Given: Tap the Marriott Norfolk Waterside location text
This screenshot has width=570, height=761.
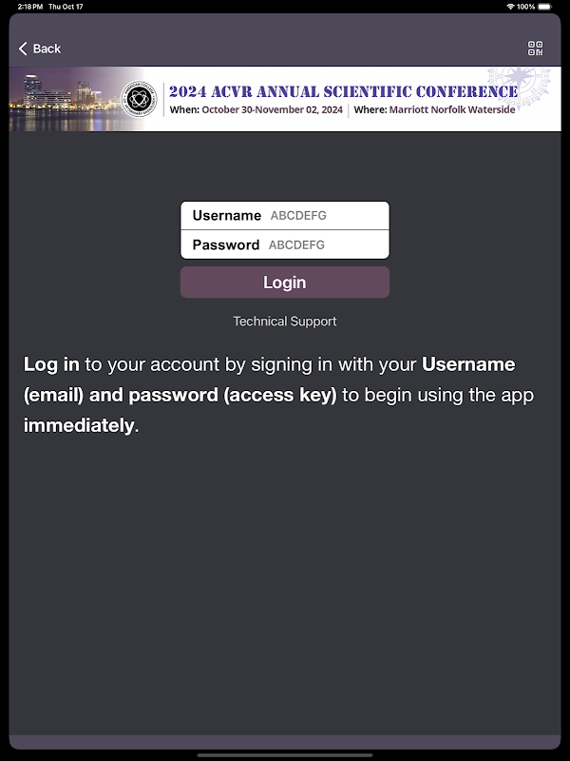Looking at the screenshot, I should tap(452, 109).
